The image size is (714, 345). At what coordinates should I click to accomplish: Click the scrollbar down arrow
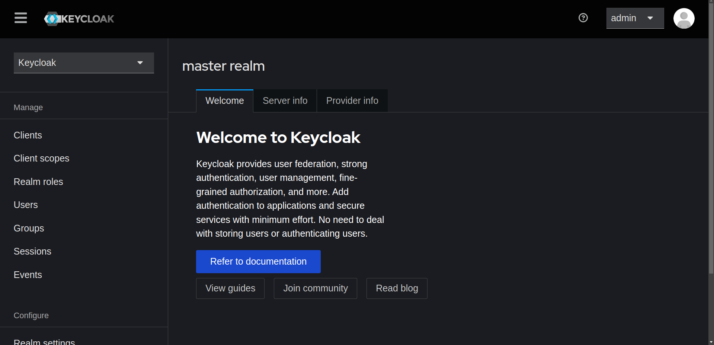pyautogui.click(x=711, y=342)
